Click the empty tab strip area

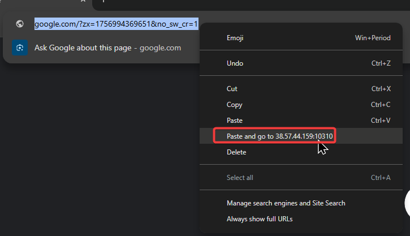click(251, 4)
